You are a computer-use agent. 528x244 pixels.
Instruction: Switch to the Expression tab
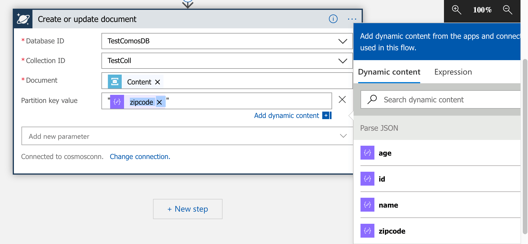click(x=453, y=72)
